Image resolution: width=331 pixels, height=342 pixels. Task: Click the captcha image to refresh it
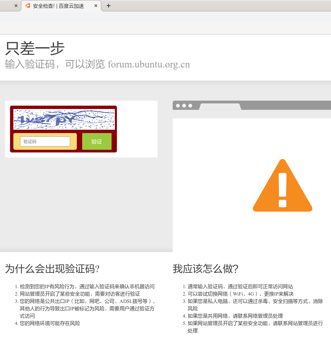tap(64, 119)
